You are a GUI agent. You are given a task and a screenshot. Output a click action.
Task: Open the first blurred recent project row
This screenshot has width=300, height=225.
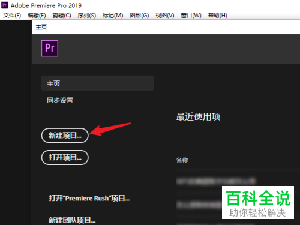216,181
